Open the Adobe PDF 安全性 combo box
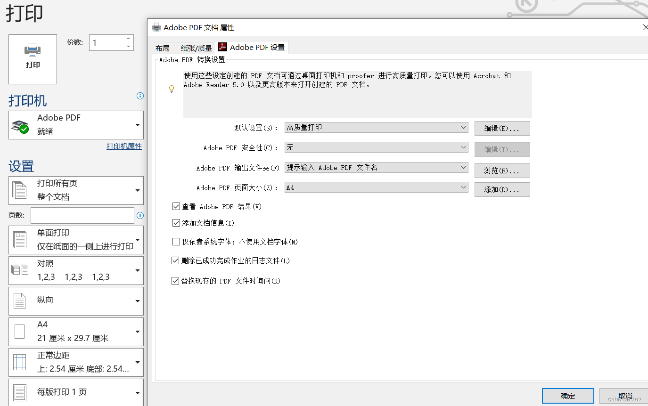 pos(376,147)
